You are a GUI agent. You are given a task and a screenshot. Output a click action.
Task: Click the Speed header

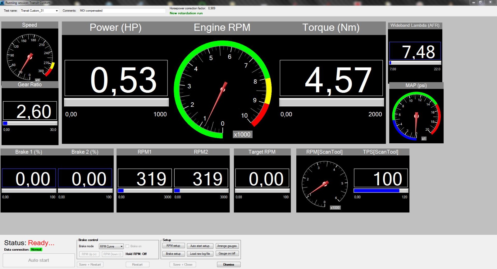(x=30, y=25)
